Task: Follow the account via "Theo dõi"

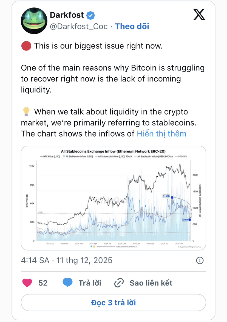Action: point(132,26)
